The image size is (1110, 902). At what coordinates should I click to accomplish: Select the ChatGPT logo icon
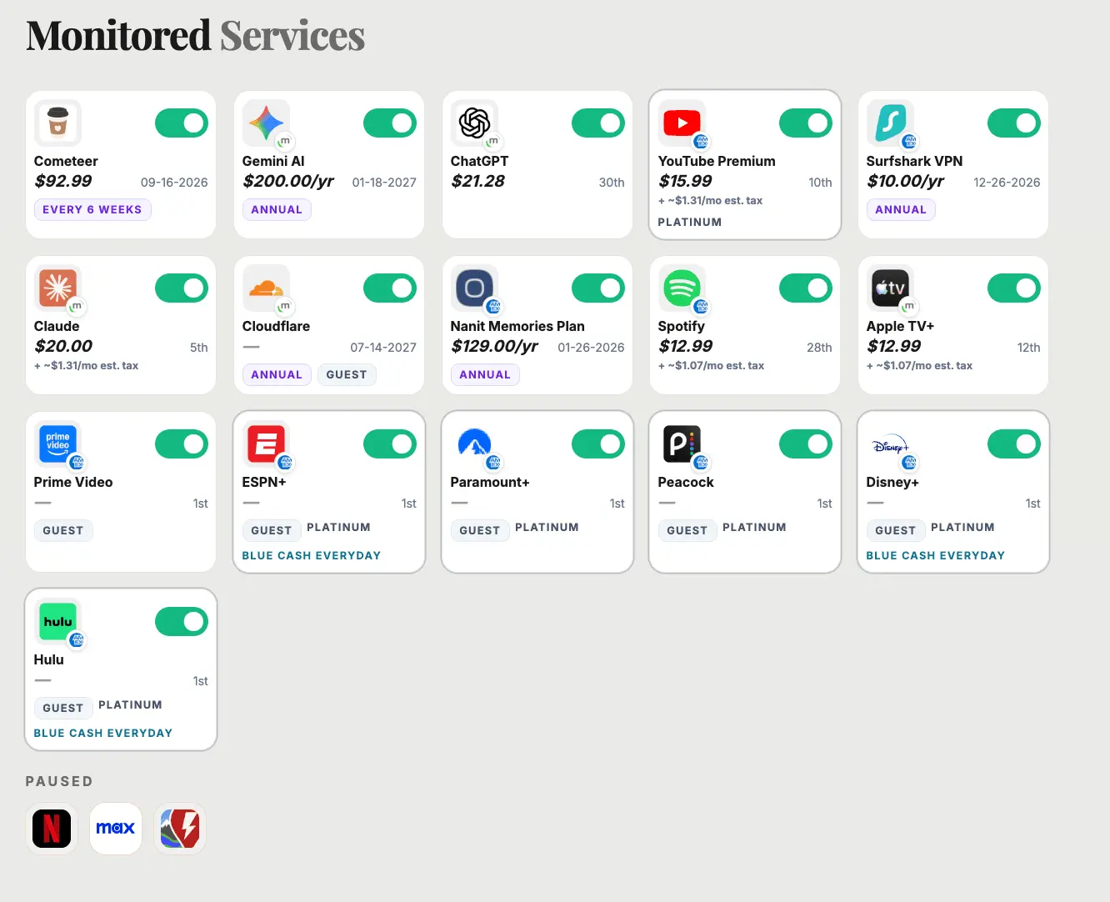(474, 123)
